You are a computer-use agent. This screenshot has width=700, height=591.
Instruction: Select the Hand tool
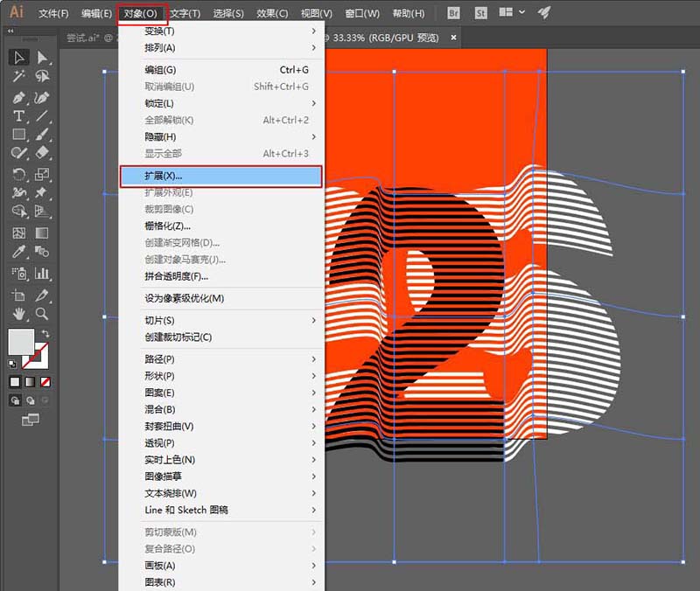(x=18, y=313)
